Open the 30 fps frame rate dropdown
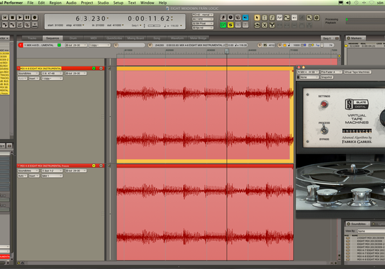Screen dimensions: 385x269 click(x=203, y=28)
